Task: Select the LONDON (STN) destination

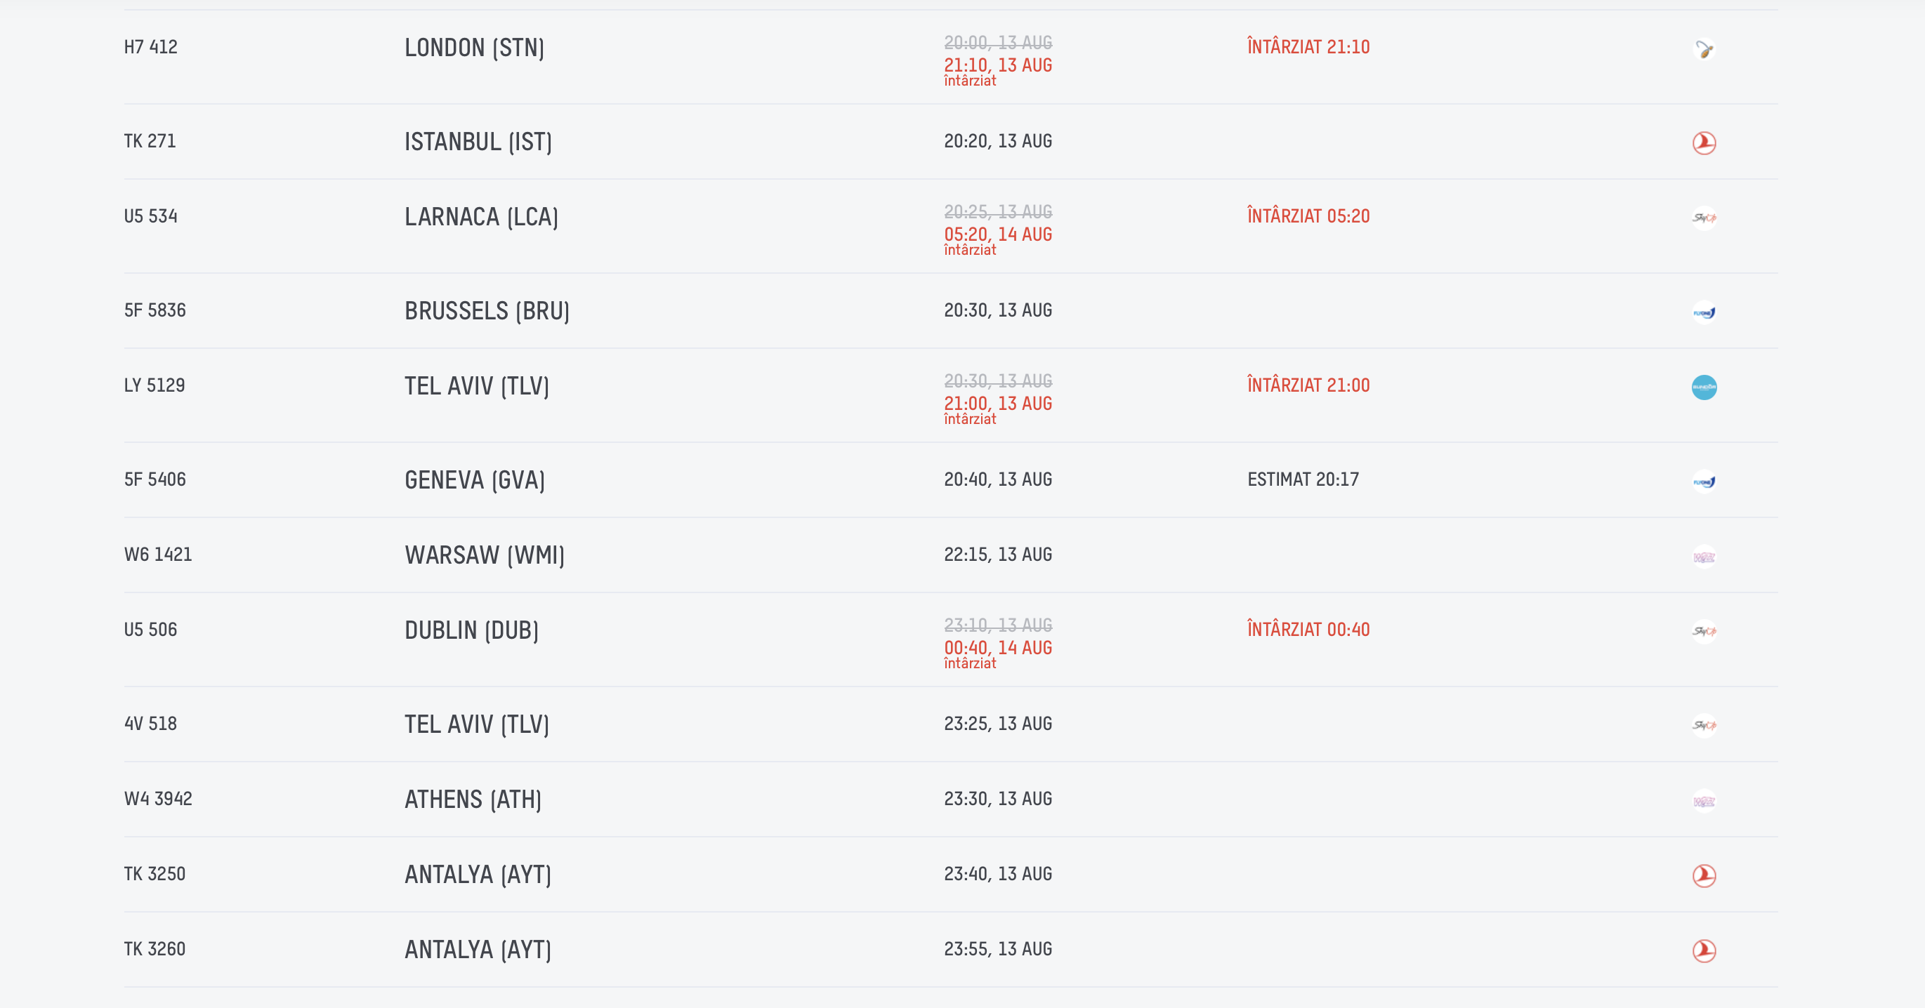Action: click(x=475, y=48)
